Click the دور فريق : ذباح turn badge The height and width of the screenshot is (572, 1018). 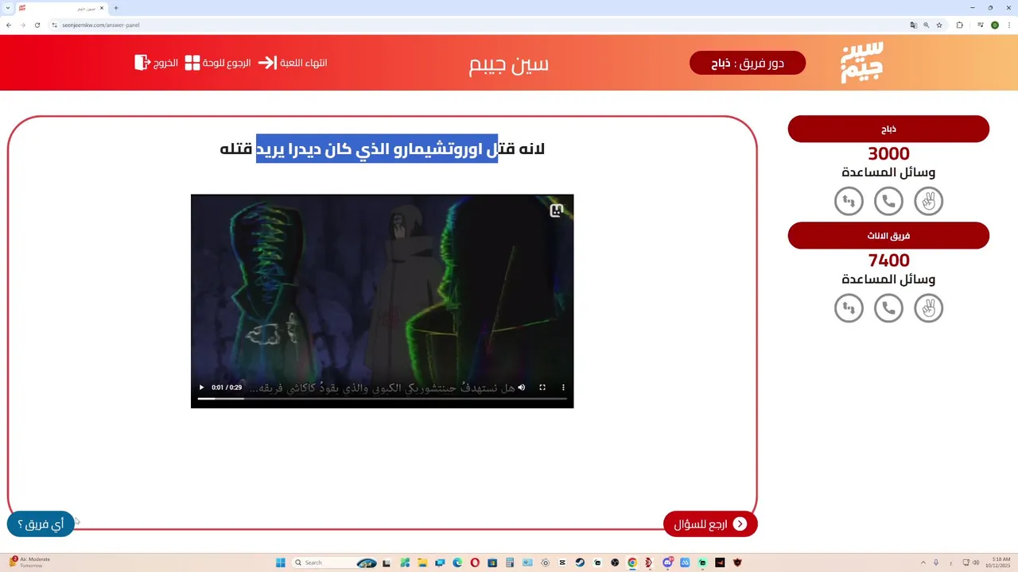[748, 63]
